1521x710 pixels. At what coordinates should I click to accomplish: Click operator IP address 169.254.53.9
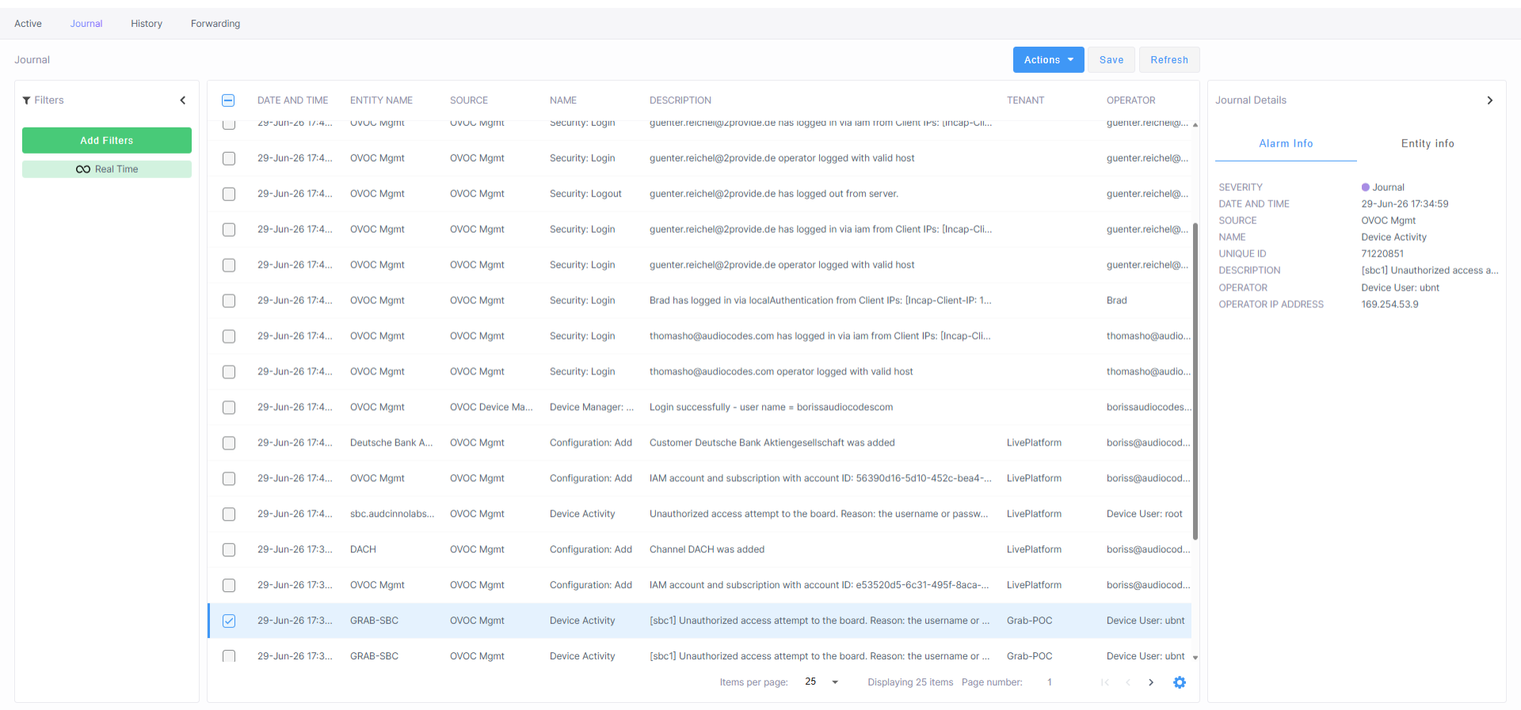pyautogui.click(x=1389, y=305)
